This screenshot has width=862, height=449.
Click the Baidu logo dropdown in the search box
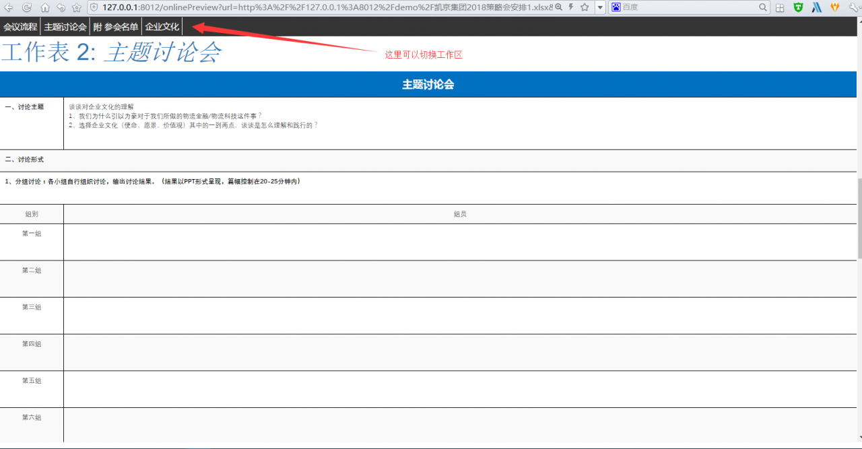pos(616,7)
